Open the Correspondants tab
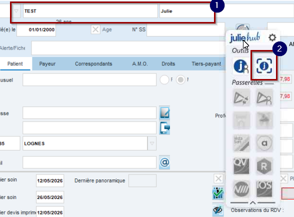This screenshot has width=294, height=217. (93, 64)
